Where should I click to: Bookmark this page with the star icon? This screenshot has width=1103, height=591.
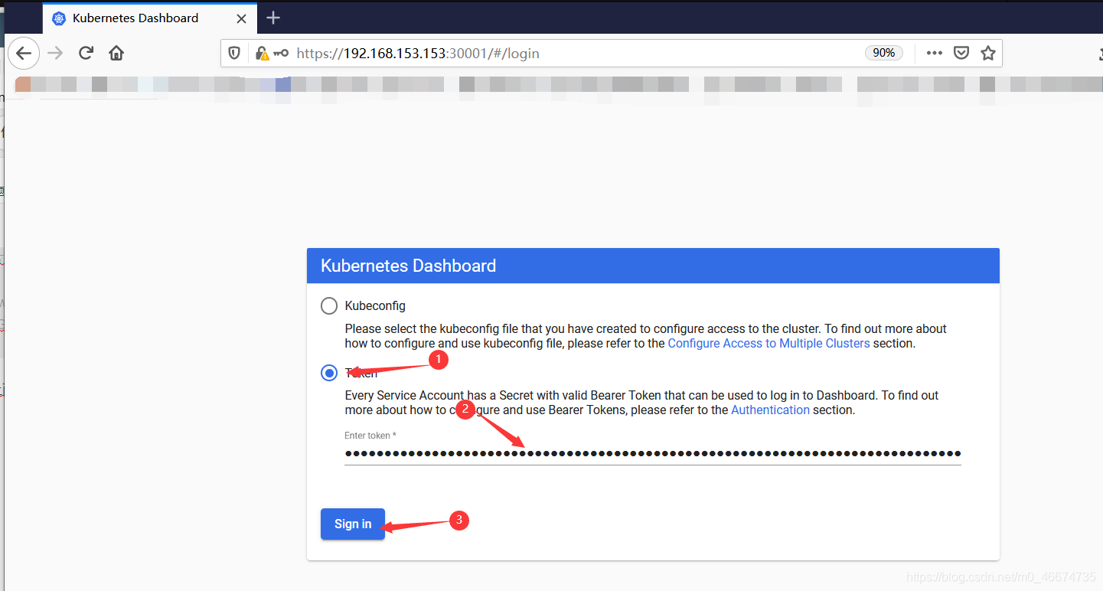[988, 53]
